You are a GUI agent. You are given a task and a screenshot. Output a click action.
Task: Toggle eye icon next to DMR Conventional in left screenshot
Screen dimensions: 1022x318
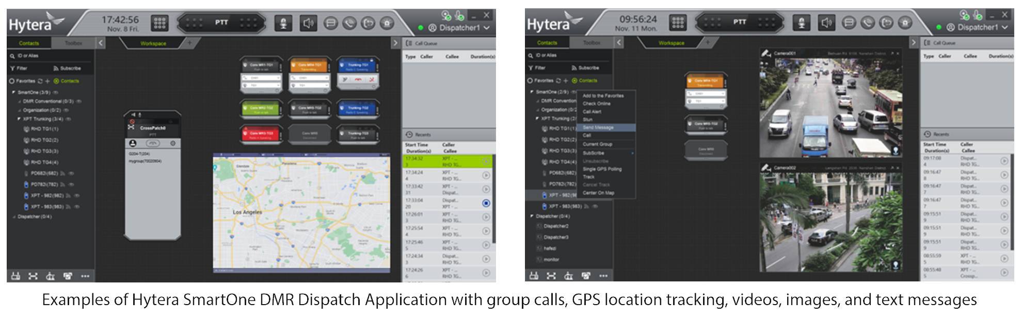pos(78,102)
